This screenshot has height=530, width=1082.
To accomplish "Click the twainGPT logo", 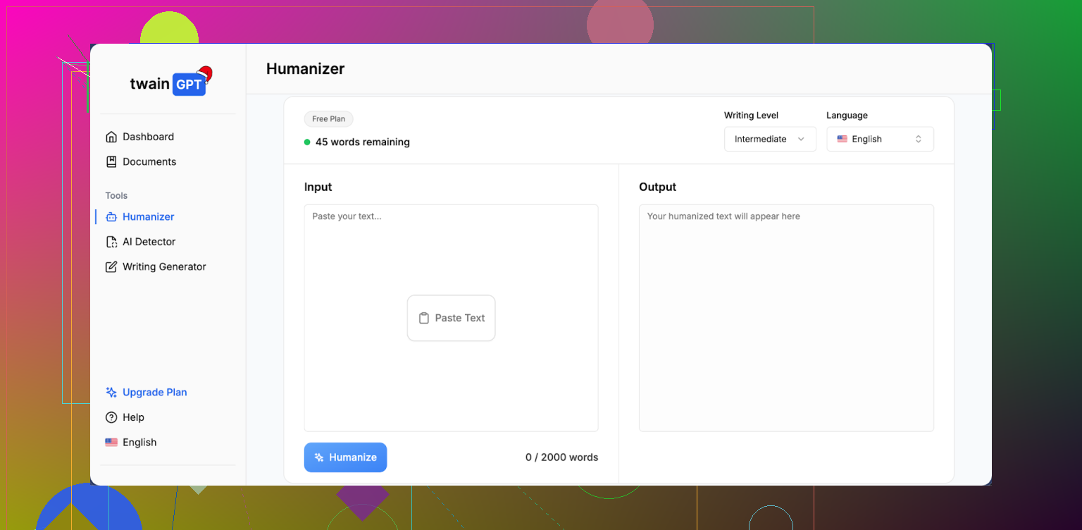I will 169,83.
